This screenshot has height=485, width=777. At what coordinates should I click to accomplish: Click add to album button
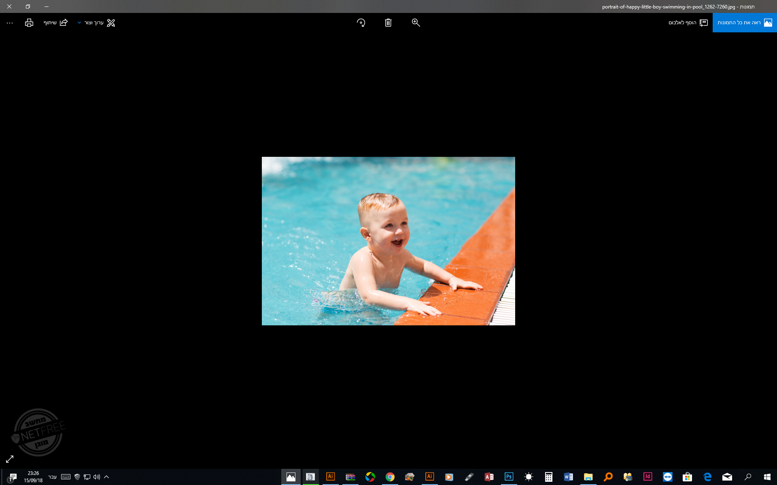tap(688, 23)
